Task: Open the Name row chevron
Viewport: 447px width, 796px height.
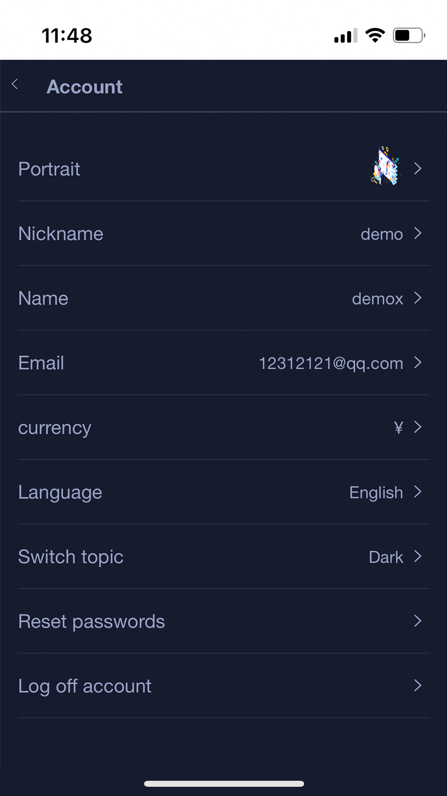Action: click(418, 298)
